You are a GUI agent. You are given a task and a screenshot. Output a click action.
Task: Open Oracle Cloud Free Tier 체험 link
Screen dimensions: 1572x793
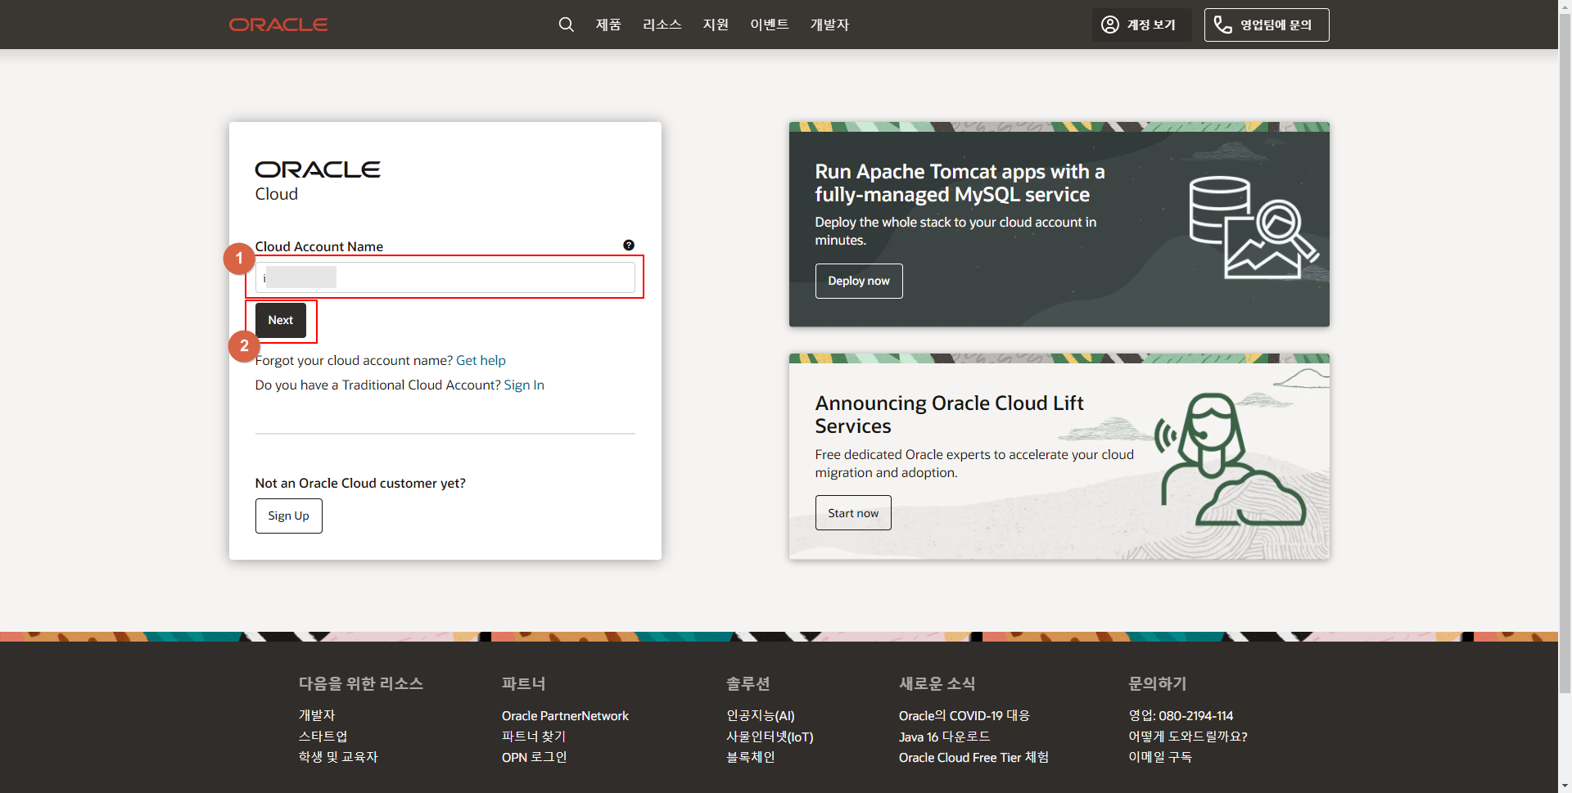(973, 757)
